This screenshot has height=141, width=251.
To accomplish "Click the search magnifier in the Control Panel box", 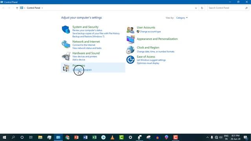I will (246, 8).
